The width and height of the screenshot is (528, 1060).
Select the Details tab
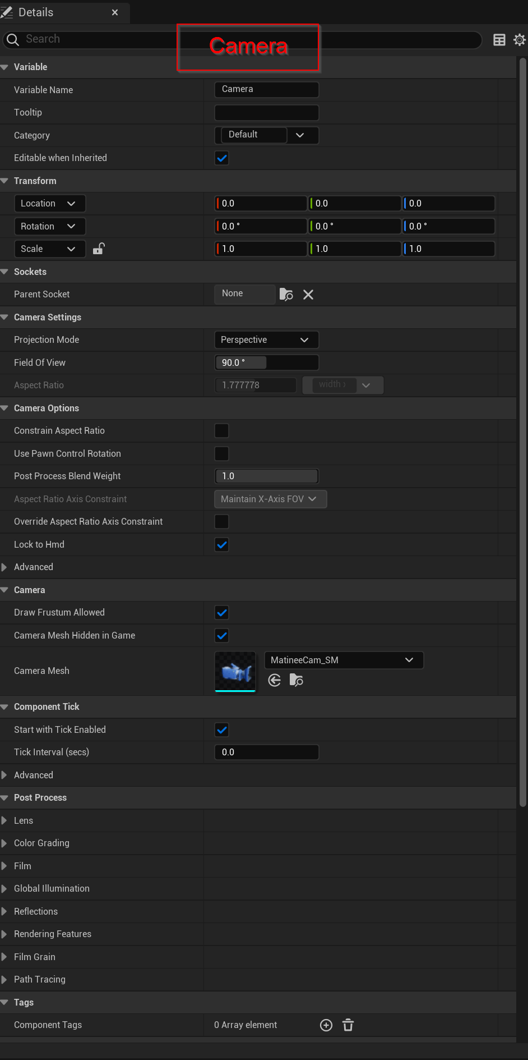click(x=64, y=12)
